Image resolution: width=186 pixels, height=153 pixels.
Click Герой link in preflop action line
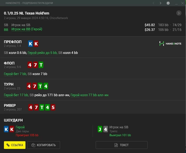point(32,53)
